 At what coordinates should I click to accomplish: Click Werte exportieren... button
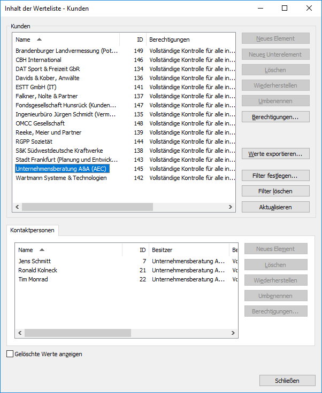[275, 154]
